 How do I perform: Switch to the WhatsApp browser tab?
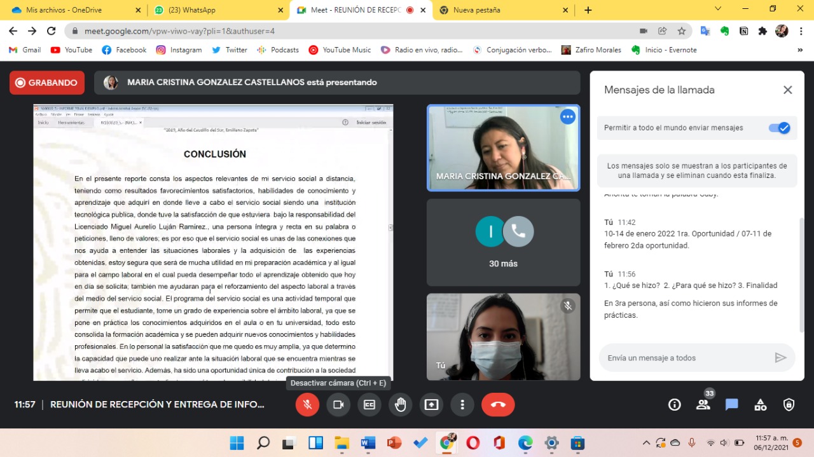pyautogui.click(x=218, y=10)
